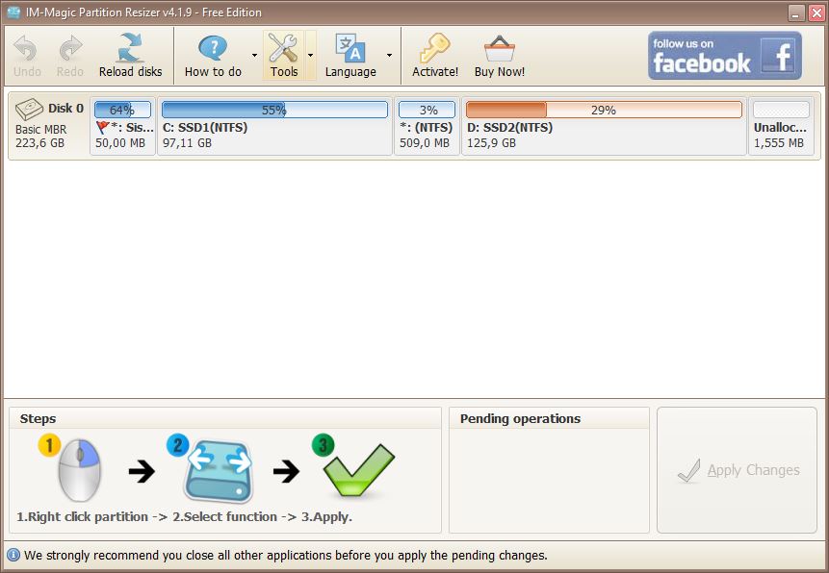829x573 pixels.
Task: Select the 64% usage bar of system partition
Action: pos(122,110)
